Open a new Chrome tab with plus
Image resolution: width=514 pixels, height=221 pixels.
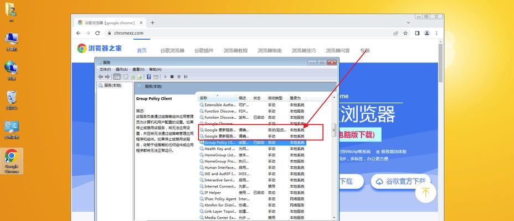click(x=152, y=23)
